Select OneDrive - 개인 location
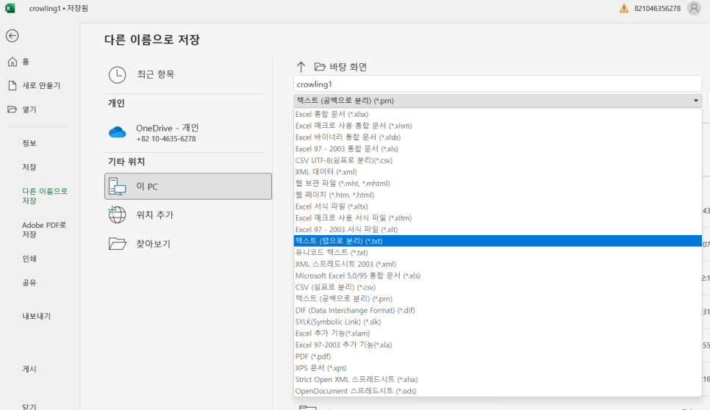The width and height of the screenshot is (710, 410). (x=188, y=132)
